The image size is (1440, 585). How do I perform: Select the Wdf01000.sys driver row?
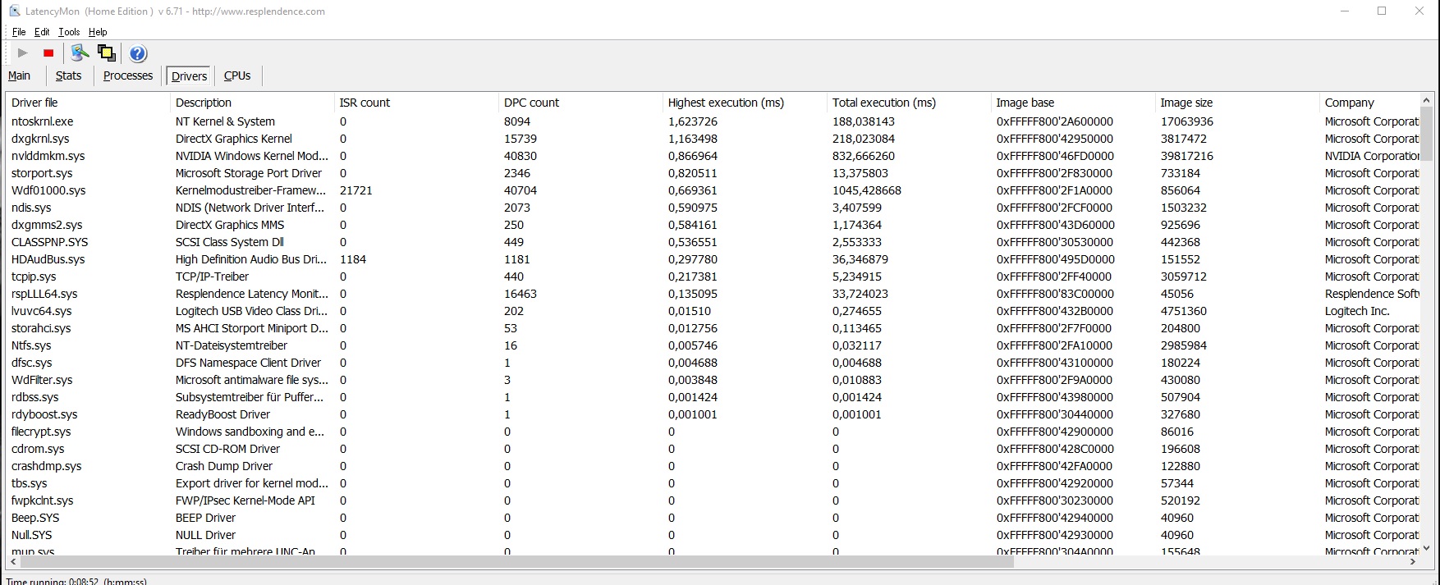(x=713, y=190)
